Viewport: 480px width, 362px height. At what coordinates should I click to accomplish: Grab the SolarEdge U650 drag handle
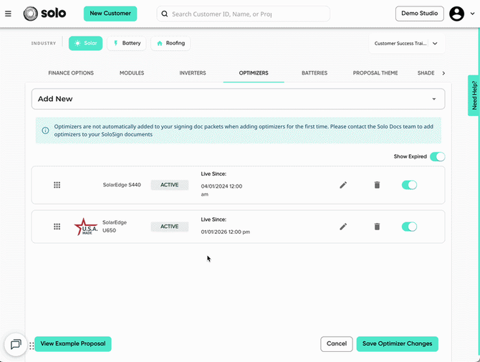(x=57, y=227)
